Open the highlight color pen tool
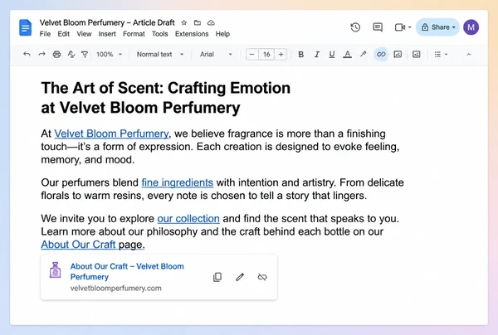498x335 pixels. click(x=363, y=54)
